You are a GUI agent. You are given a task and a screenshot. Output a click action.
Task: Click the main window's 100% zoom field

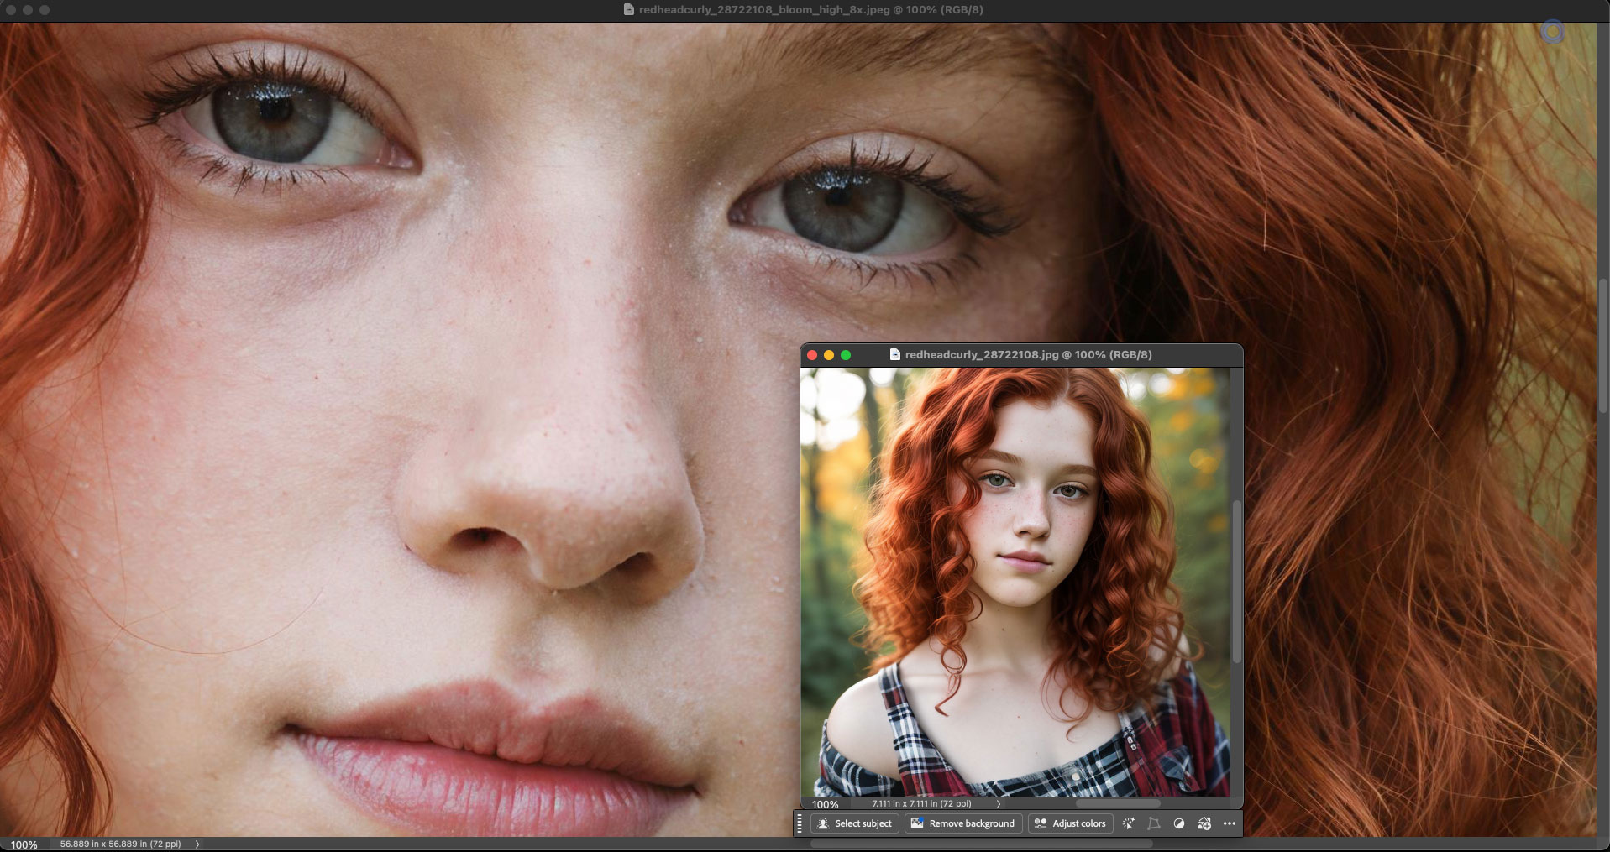[24, 844]
